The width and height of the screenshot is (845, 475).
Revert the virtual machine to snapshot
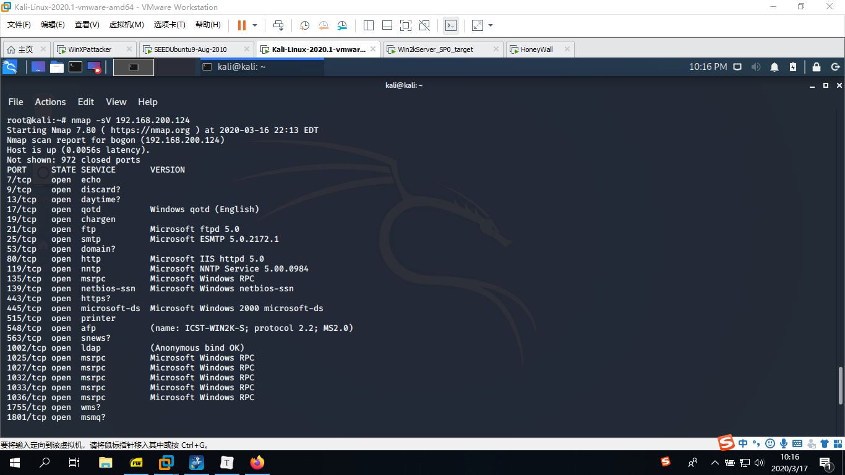click(324, 25)
